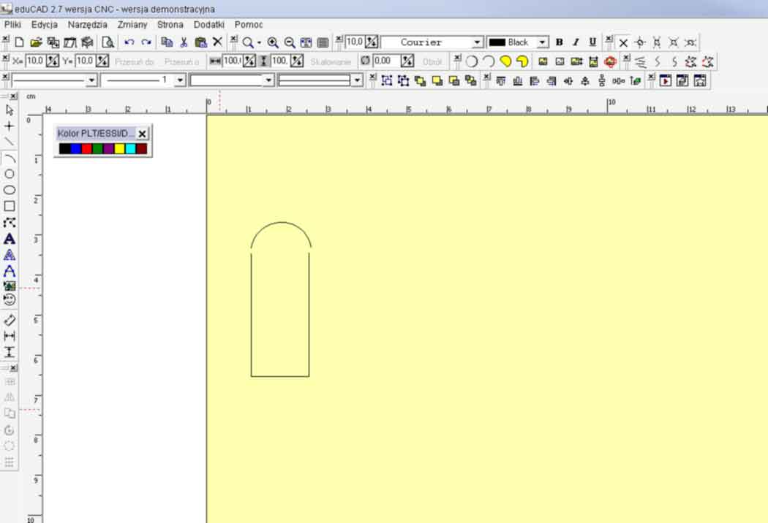Toggle italic text formatting

(x=576, y=42)
